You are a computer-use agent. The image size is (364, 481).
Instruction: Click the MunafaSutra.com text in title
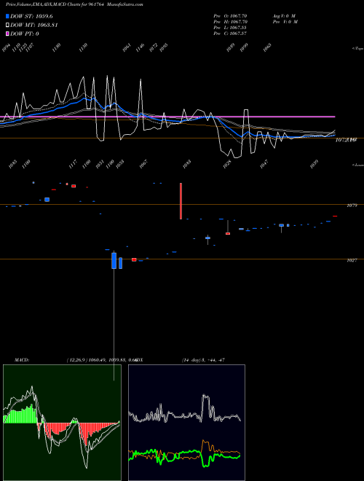(126, 4)
